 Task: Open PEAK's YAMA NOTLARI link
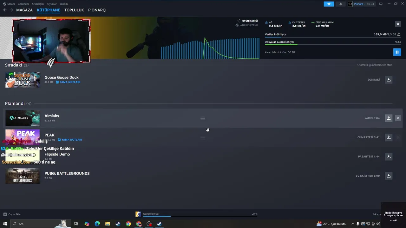[x=70, y=140]
